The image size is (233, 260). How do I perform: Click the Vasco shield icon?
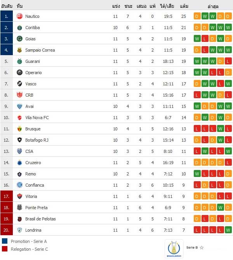click(x=19, y=84)
